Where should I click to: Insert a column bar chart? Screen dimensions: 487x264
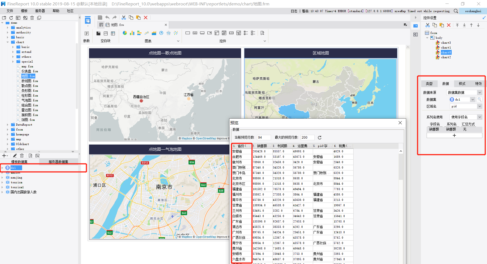[x=132, y=33]
